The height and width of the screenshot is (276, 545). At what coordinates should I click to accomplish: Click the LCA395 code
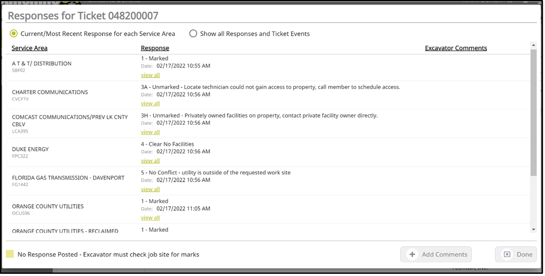pyautogui.click(x=20, y=131)
